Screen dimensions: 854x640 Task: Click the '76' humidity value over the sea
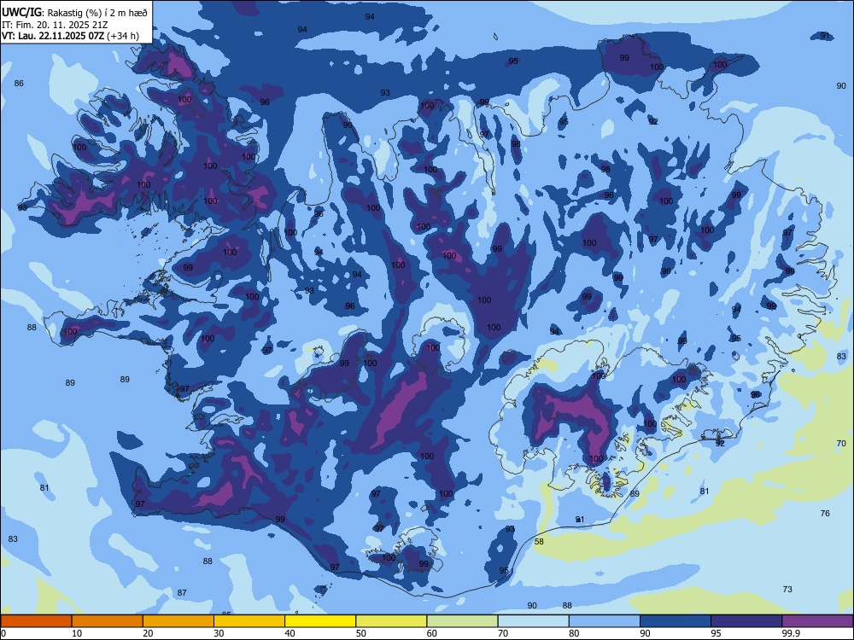(x=825, y=513)
